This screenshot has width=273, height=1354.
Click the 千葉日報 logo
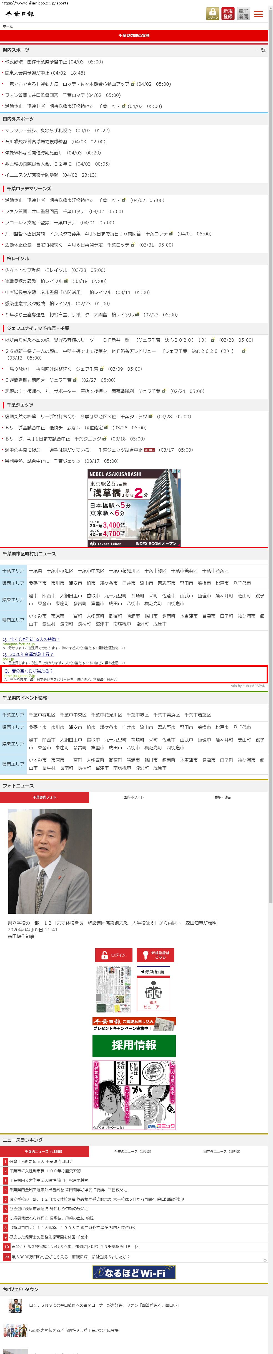tap(19, 14)
